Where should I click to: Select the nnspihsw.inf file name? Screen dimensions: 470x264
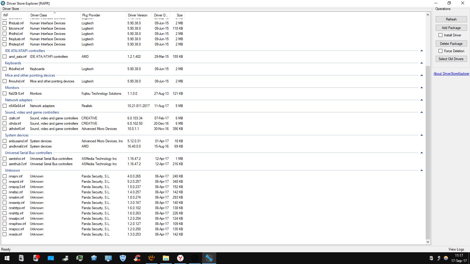coord(18,224)
